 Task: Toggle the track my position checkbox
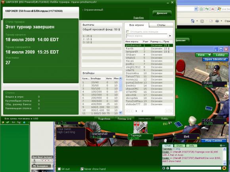127,32
